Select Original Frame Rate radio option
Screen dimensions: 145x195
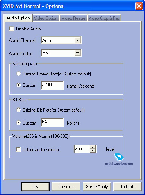pos(19,74)
